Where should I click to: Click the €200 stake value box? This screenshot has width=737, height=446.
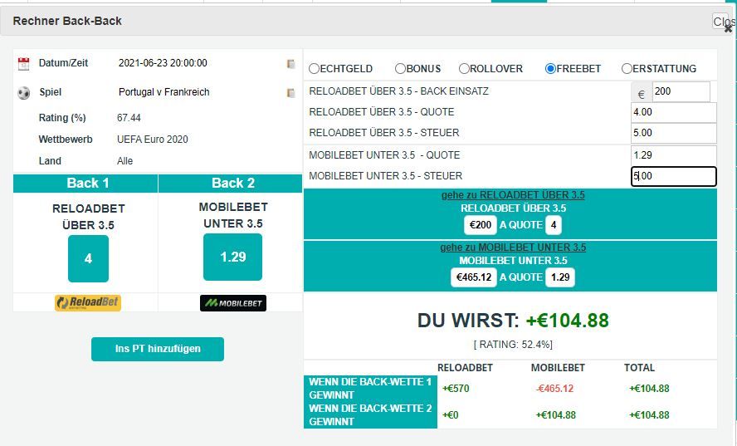(x=480, y=225)
